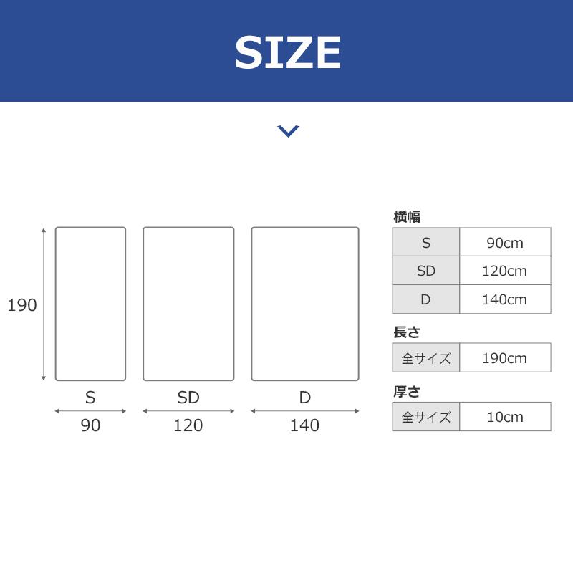Select the SD mattress outline diagram
Viewport: 573px width, 573px height.
click(188, 304)
